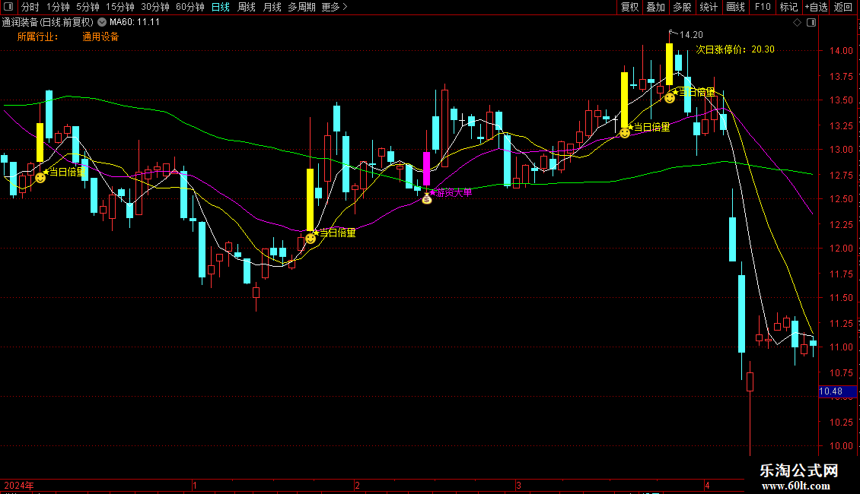Open the 复权 adjustment menu

coord(629,7)
